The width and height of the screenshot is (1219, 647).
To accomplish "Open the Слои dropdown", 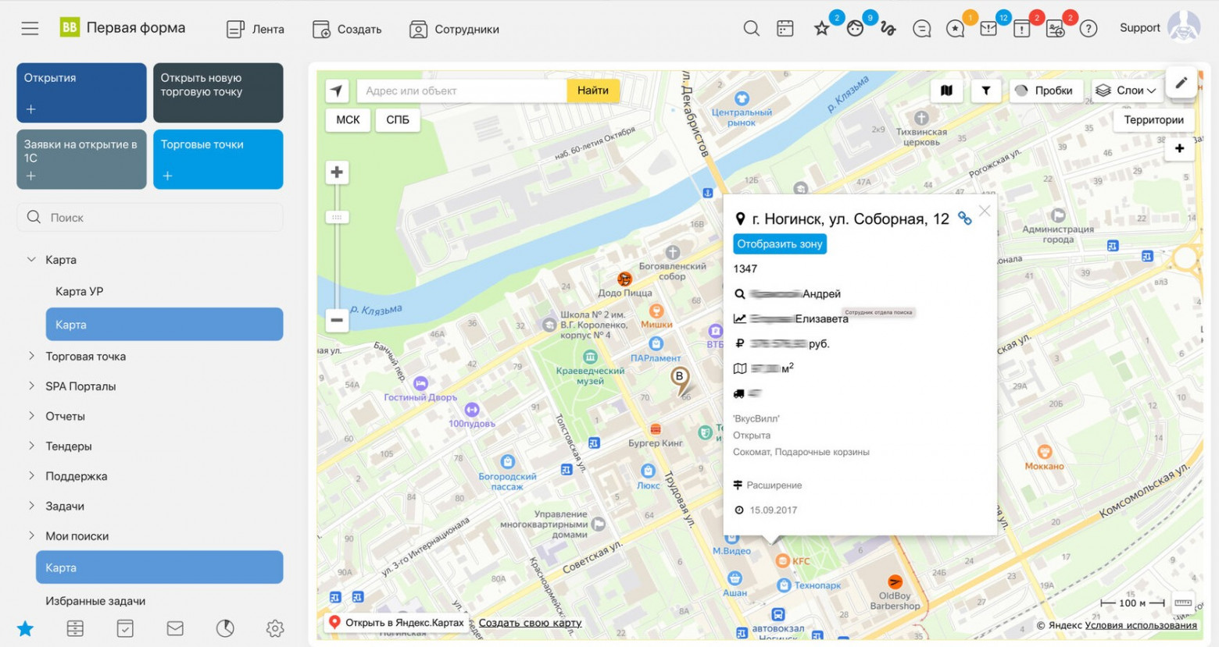I will (1124, 90).
